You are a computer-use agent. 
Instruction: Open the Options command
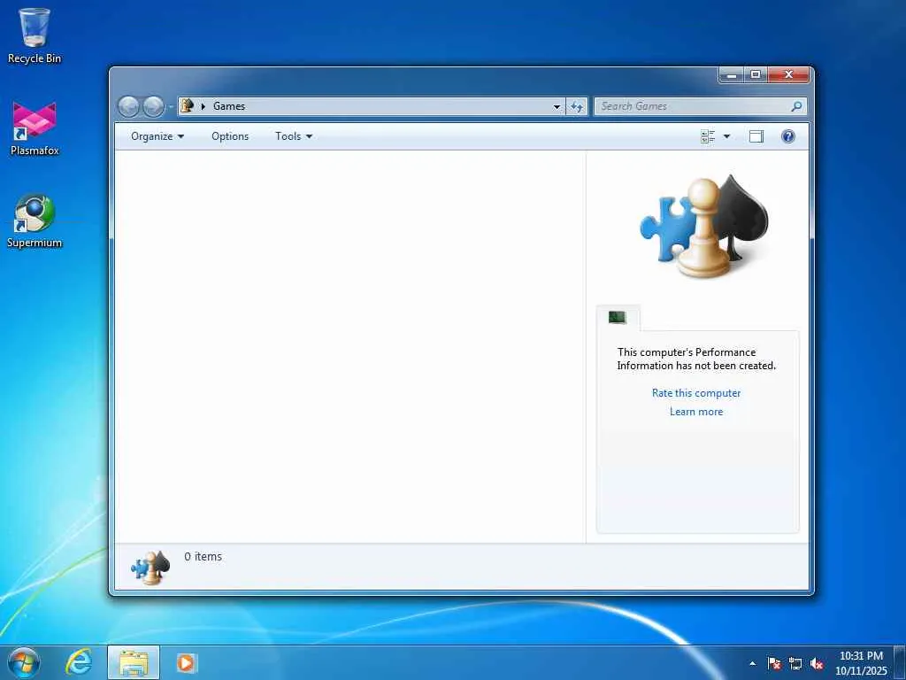[230, 136]
